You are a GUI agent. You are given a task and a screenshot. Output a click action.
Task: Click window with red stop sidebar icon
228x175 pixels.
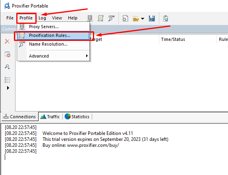coord(8,54)
